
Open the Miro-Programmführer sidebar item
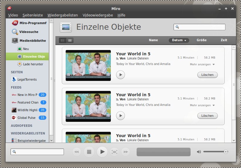(27, 23)
